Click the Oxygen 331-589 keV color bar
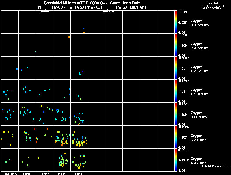The width and height of the screenshot is (231, 175). click(176, 22)
